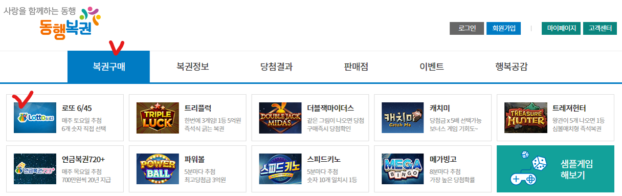The height and width of the screenshot is (196, 622).
Task: Click the 캐치미 title text
Action: coord(440,108)
